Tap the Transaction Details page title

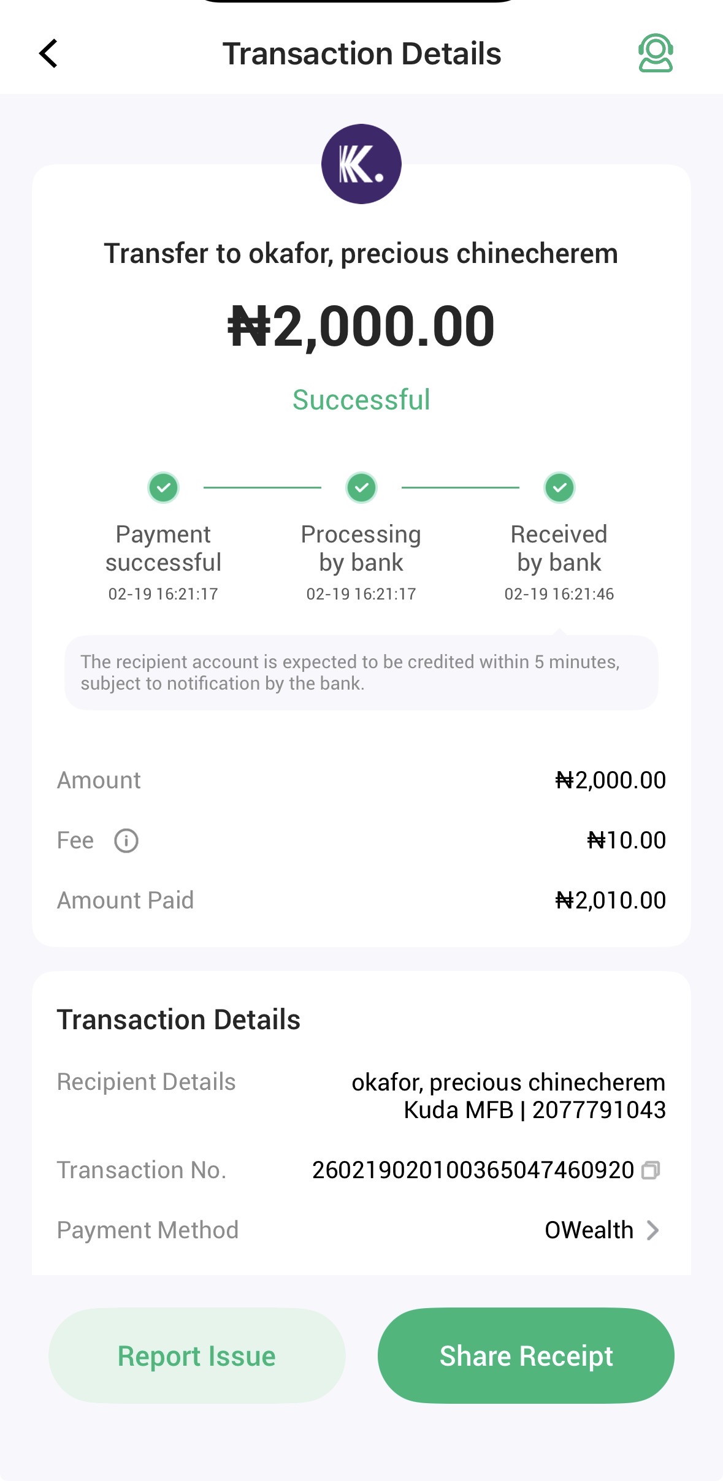point(361,54)
